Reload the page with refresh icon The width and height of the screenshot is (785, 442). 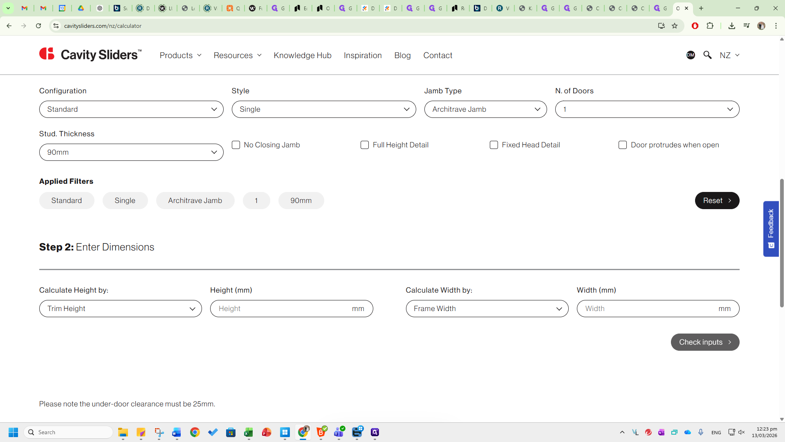(x=38, y=26)
